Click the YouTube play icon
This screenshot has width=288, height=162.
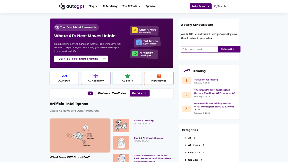[90, 93]
